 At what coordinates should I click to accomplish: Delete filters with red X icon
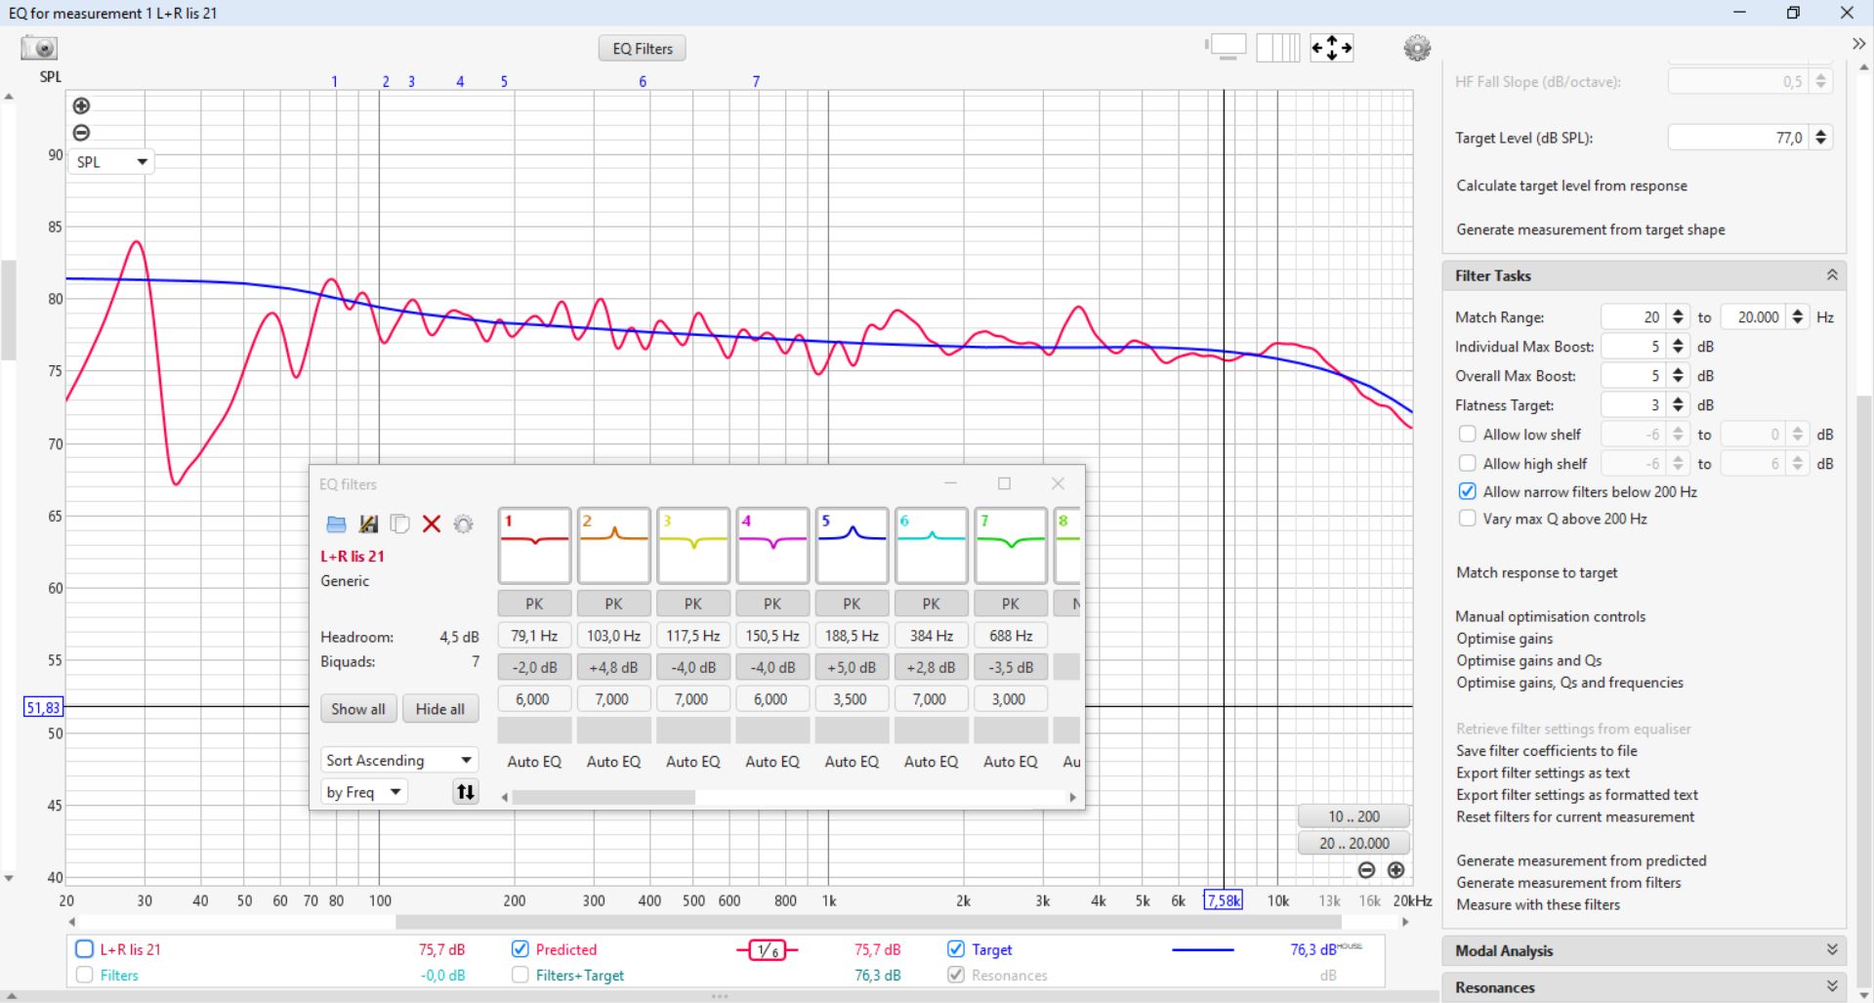432,524
